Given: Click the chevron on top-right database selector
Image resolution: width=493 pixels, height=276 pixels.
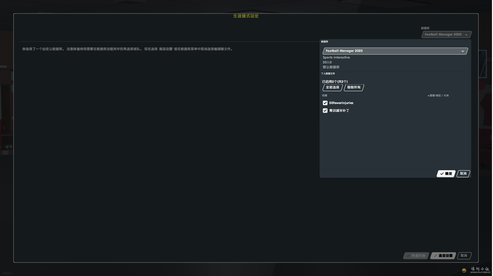Looking at the screenshot, I should click(467, 35).
